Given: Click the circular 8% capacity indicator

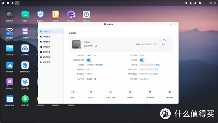Looking at the screenshot, I should click(163, 44).
